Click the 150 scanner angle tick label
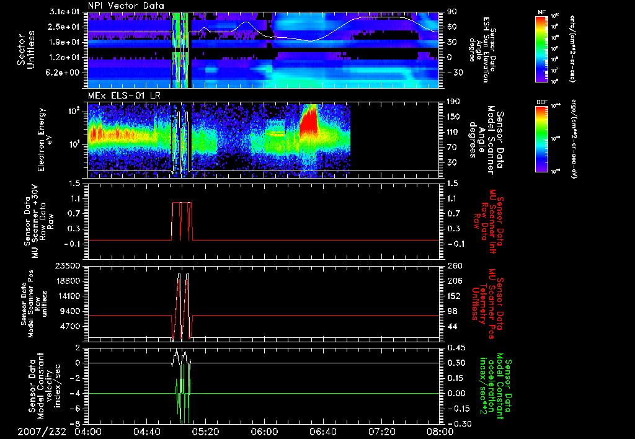This screenshot has width=635, height=439. click(453, 117)
